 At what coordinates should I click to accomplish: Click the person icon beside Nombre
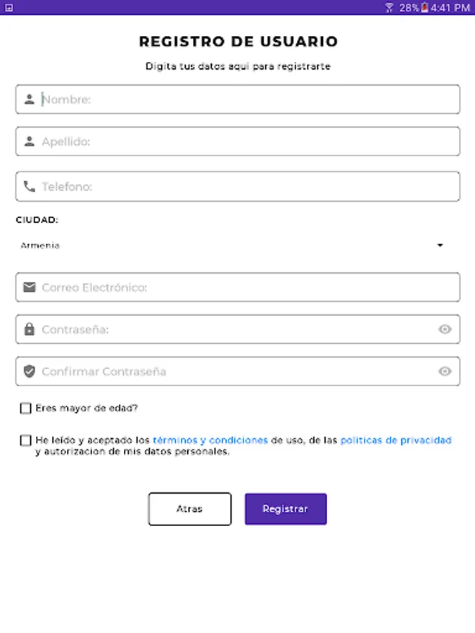(x=29, y=100)
